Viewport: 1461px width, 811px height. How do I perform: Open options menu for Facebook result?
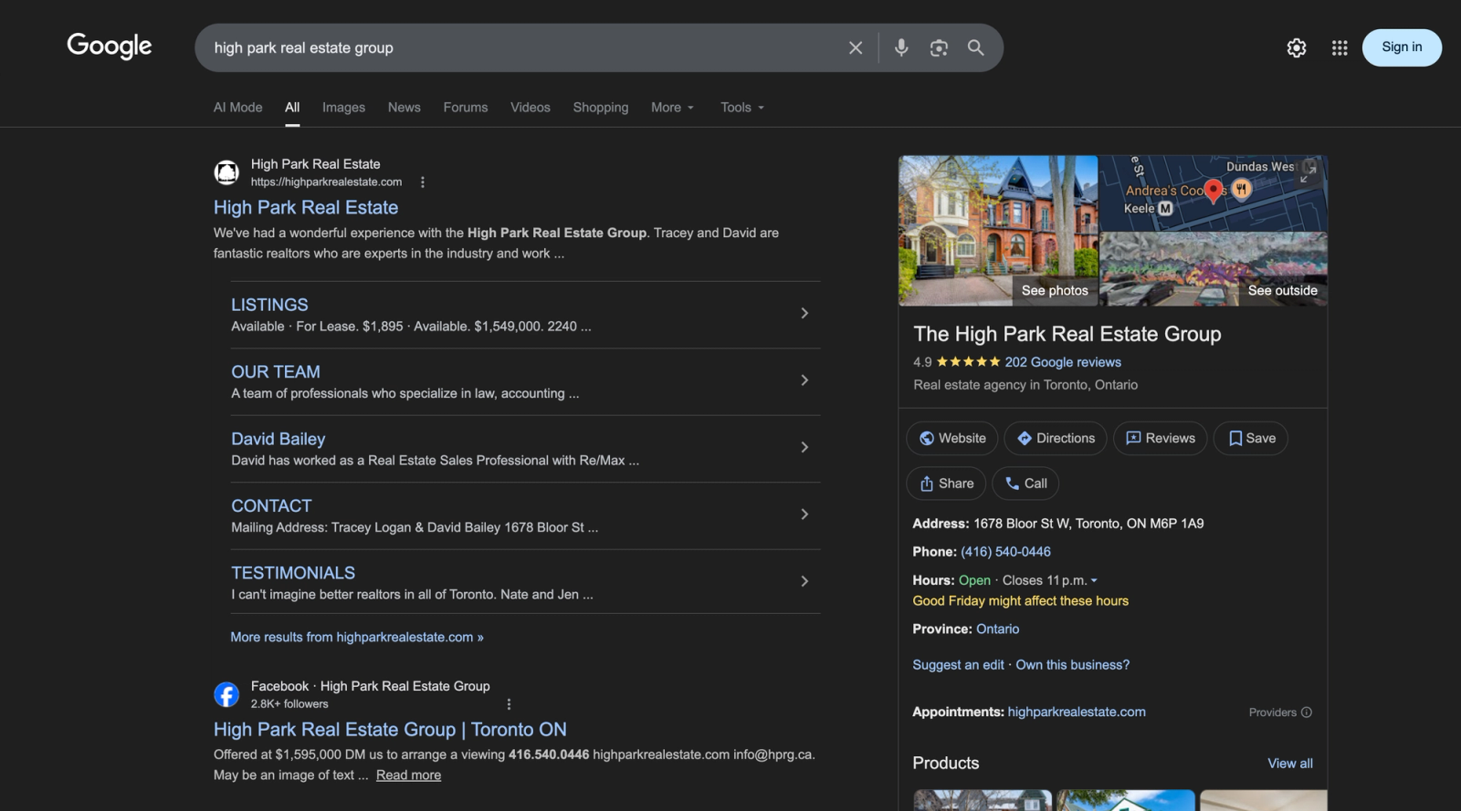coord(509,704)
